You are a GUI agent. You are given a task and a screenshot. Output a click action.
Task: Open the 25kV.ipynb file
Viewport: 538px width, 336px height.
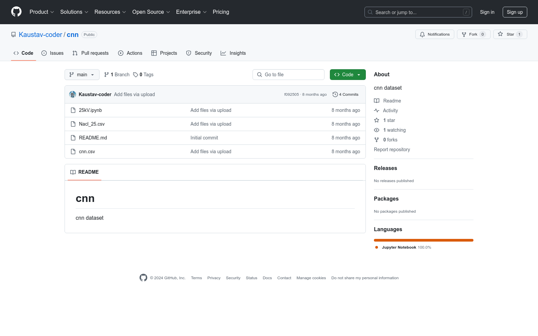click(90, 110)
